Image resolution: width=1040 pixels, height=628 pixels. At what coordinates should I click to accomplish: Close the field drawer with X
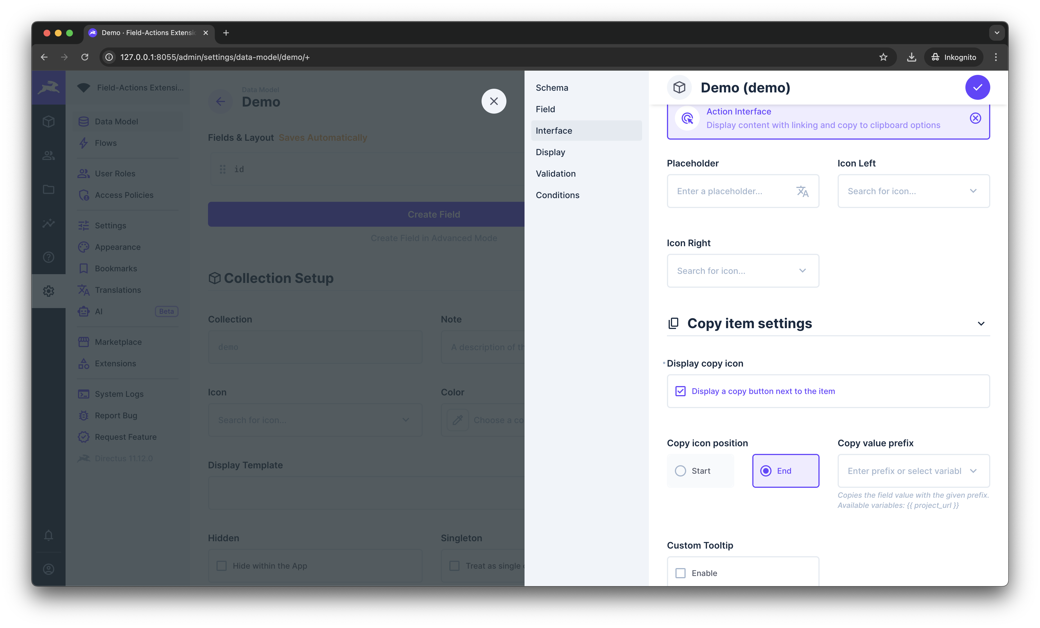pyautogui.click(x=493, y=101)
